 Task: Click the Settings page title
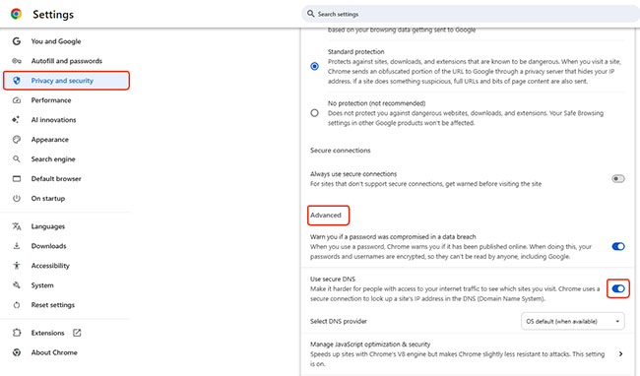tap(53, 15)
